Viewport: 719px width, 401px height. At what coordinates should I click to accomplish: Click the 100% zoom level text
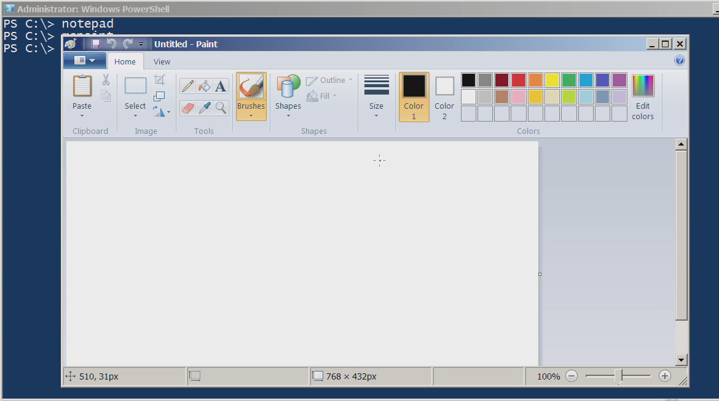coord(549,376)
